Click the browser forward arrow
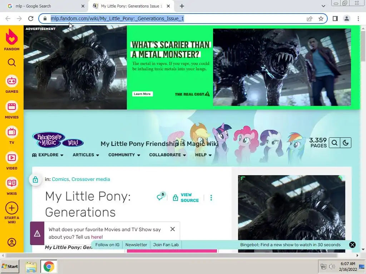The height and width of the screenshot is (274, 366). [x=19, y=19]
